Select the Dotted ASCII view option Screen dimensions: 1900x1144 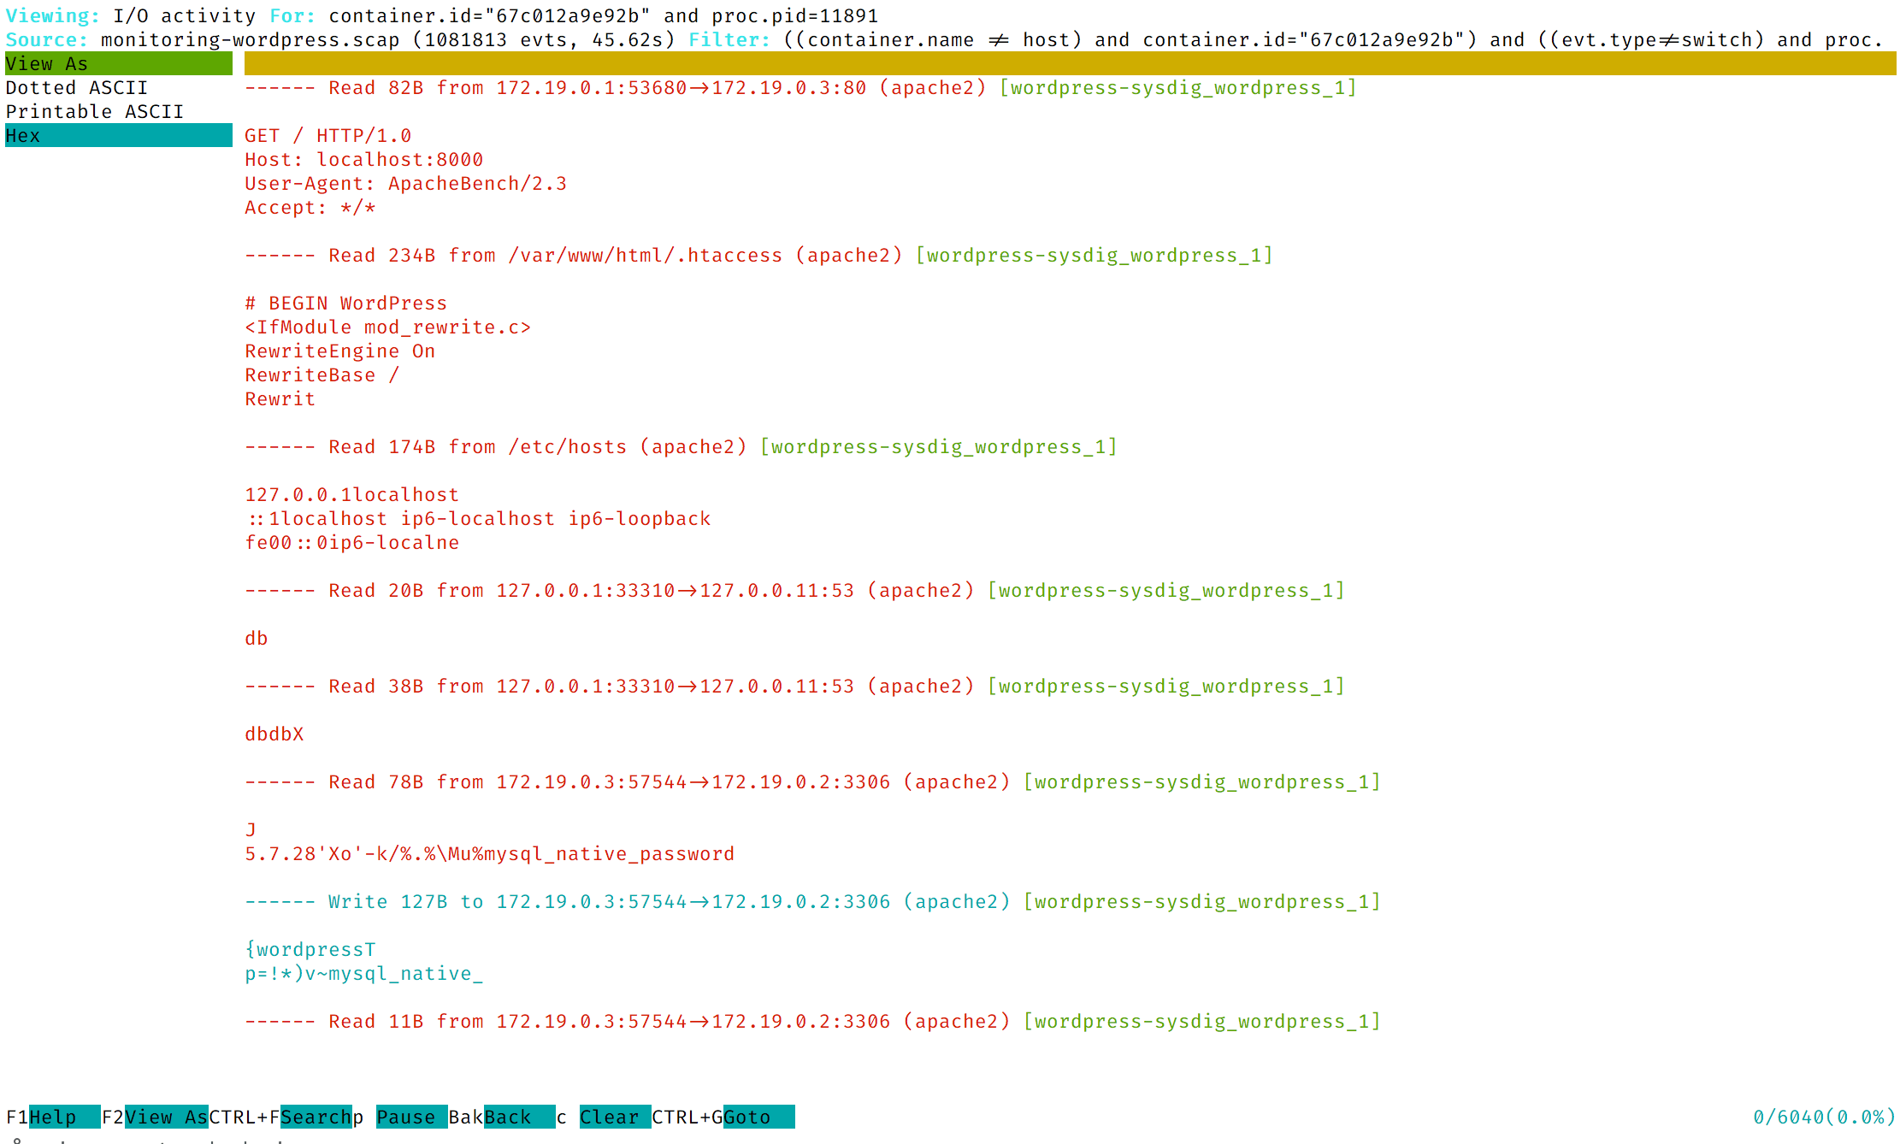118,87
